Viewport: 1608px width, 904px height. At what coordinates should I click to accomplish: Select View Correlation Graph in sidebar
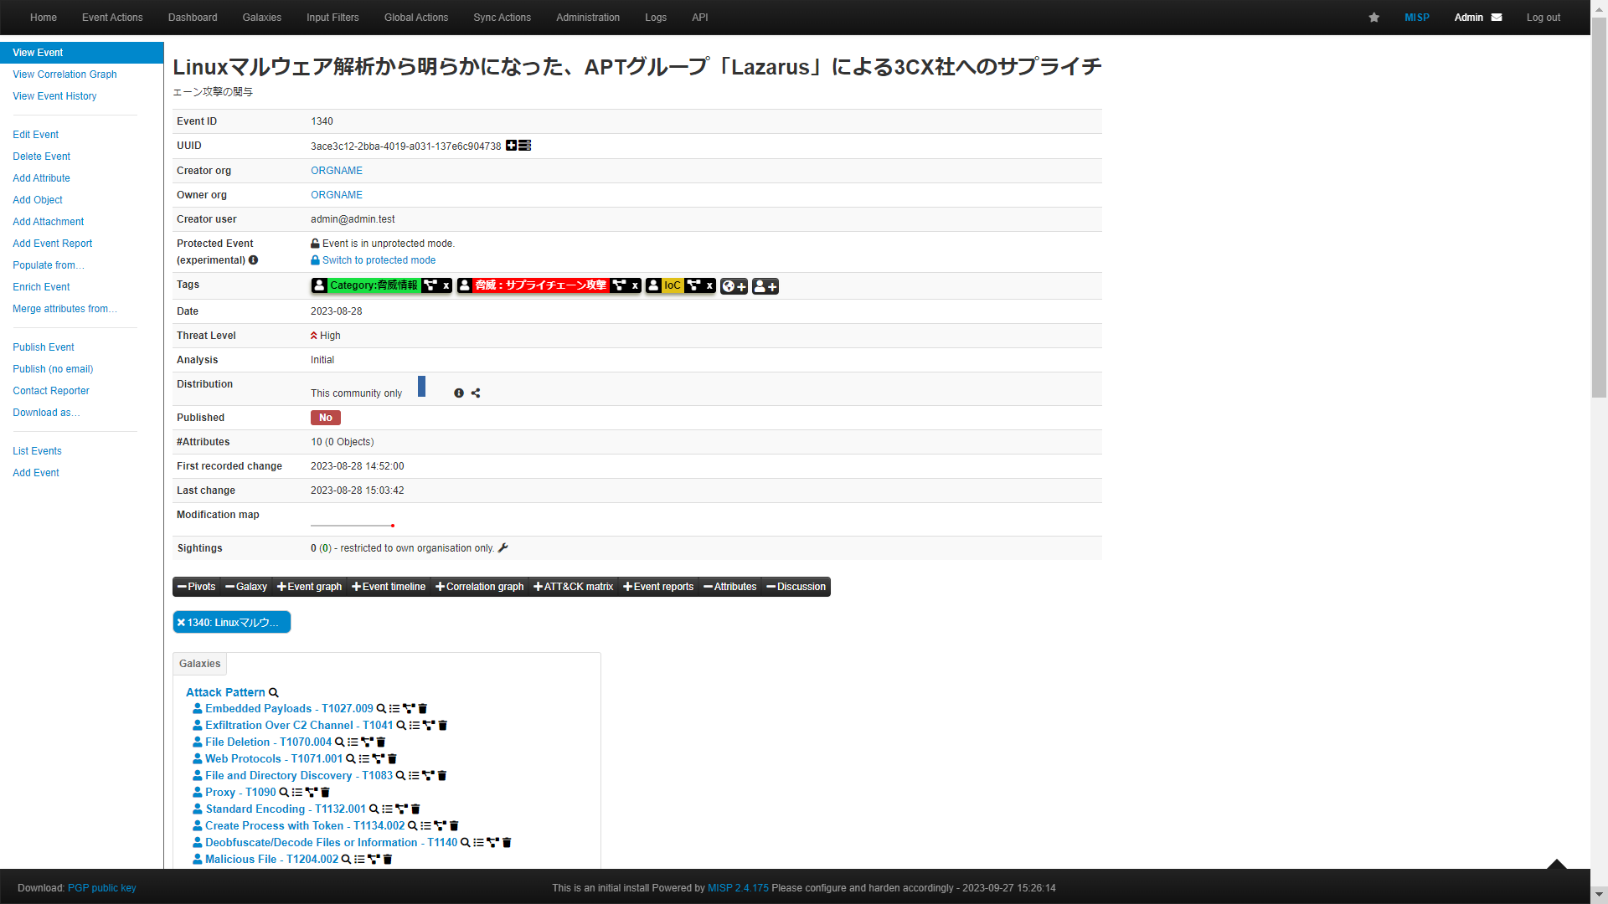click(x=64, y=74)
